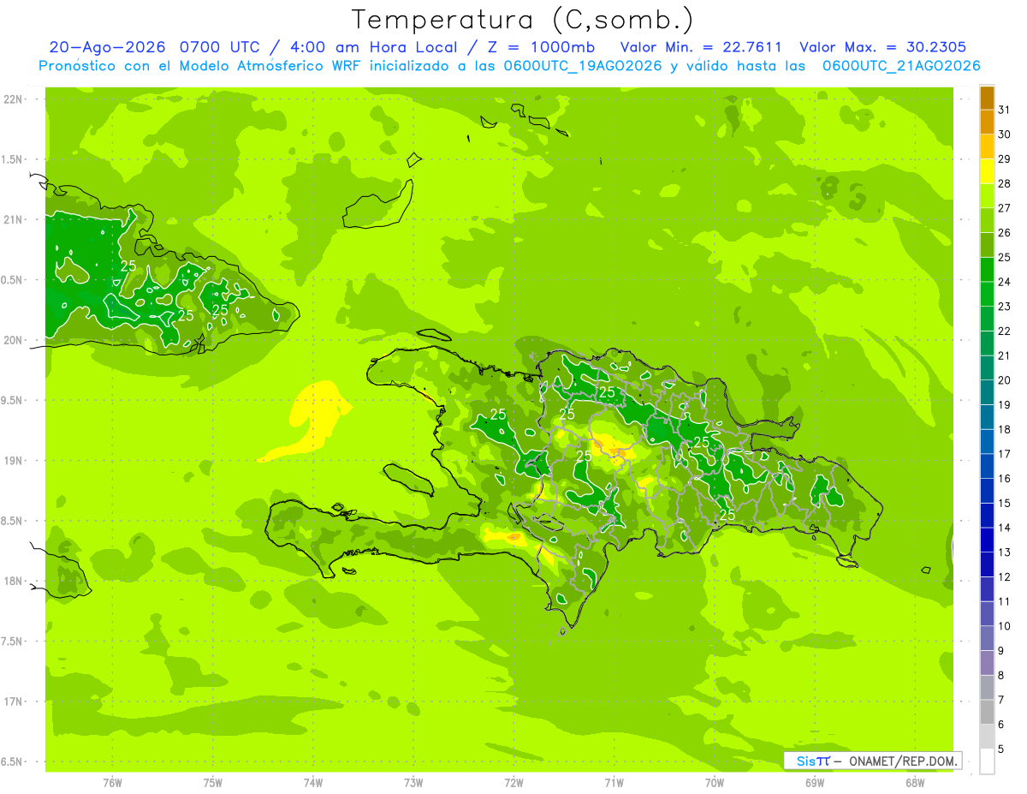Click the green legend swatch between 24 and 25

coord(987,269)
